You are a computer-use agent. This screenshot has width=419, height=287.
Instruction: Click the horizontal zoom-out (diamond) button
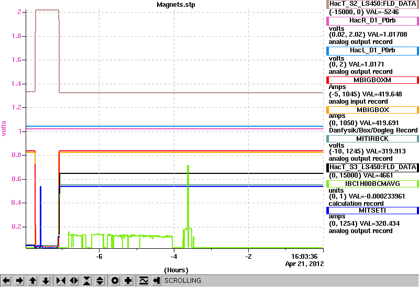click(74, 281)
